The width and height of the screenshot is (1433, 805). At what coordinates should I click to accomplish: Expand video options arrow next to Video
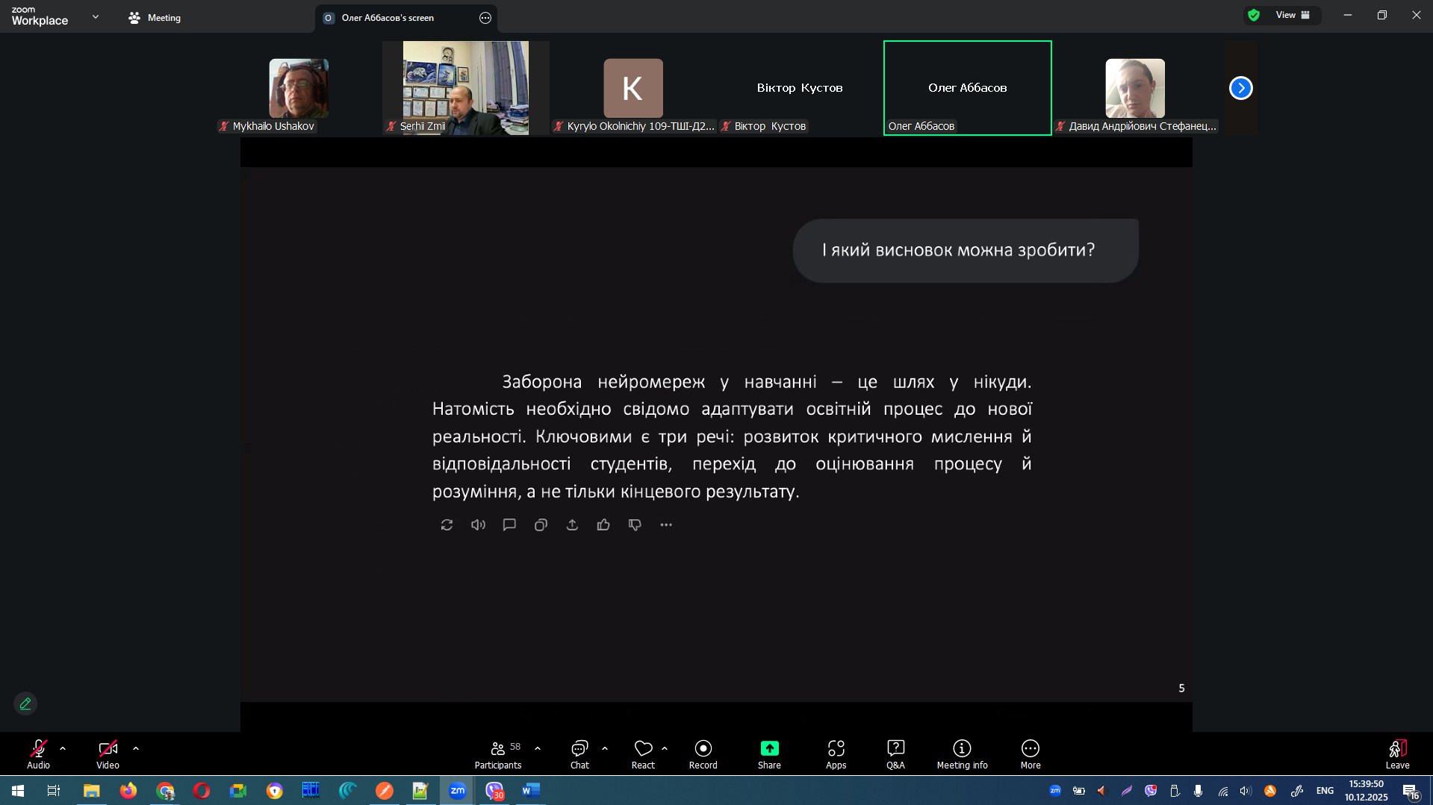point(136,748)
